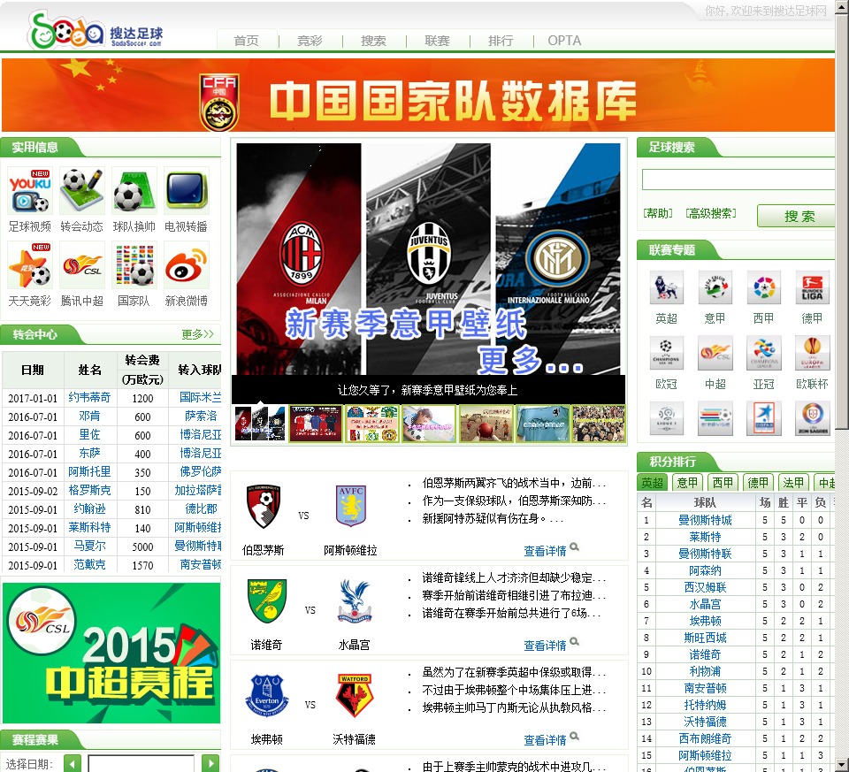The height and width of the screenshot is (772, 849).
Task: Open the 联赛 nav item
Action: (438, 41)
